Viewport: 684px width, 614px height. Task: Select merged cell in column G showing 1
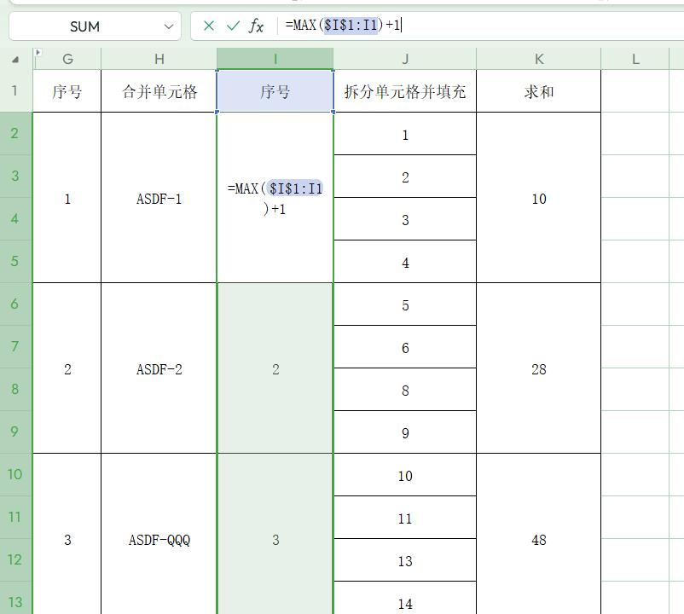click(67, 198)
